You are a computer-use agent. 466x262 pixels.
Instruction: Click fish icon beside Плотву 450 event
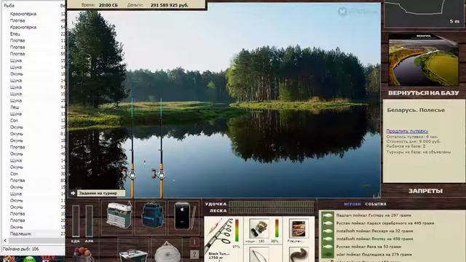coord(328,239)
